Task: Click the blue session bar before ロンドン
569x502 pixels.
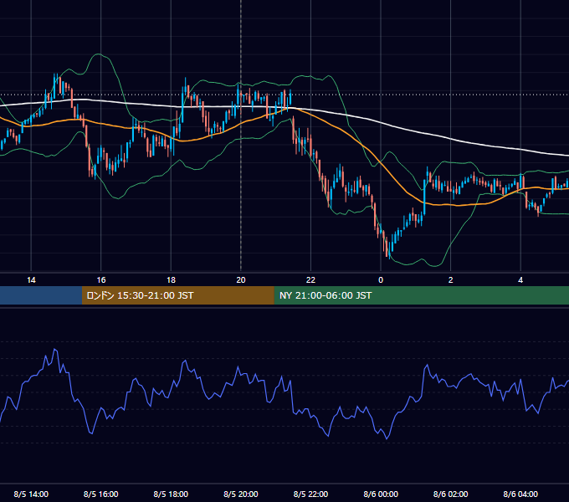Action: tap(41, 295)
